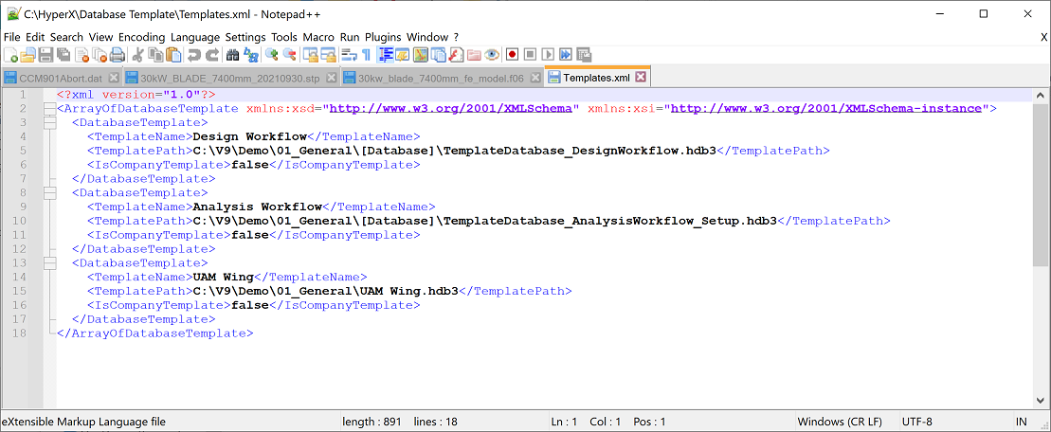Collapse the DatabaseTemplate fold on line 3
Screen dimensions: 1051x432
click(49, 122)
